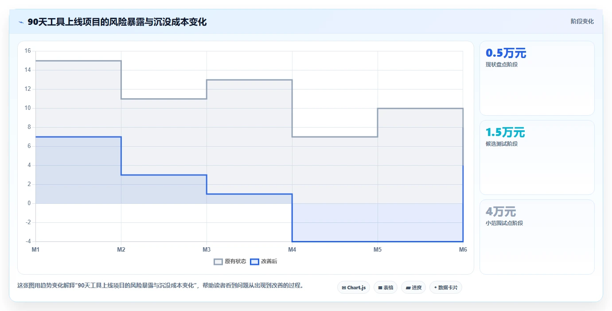Click the 数据卡片 tag chip
612x311 pixels.
click(446, 288)
